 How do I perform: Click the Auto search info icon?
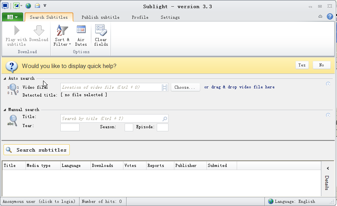pyautogui.click(x=328, y=84)
